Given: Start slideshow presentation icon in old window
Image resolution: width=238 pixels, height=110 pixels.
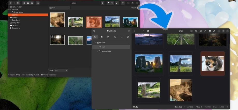Looking at the screenshot, I should point(102,3).
